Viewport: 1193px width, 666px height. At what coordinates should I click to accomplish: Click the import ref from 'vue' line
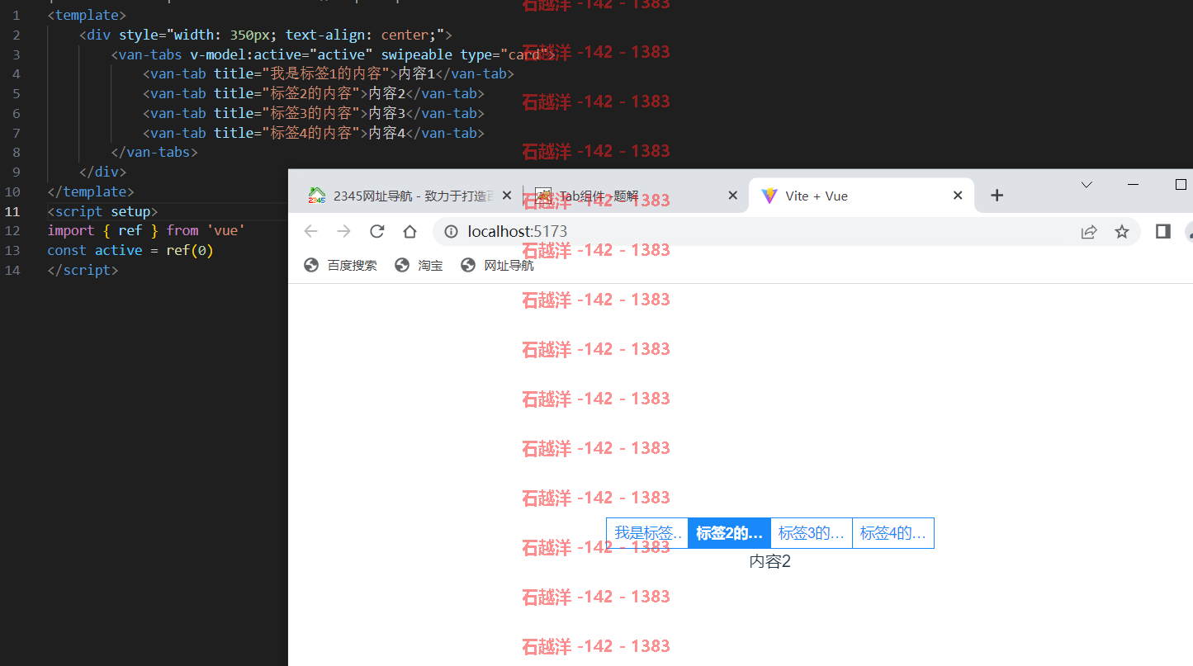[146, 230]
